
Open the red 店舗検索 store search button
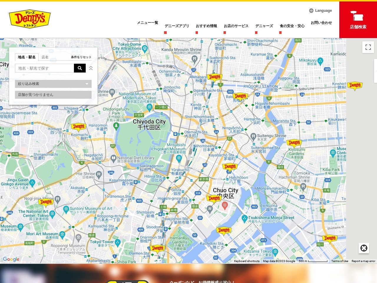(358, 20)
